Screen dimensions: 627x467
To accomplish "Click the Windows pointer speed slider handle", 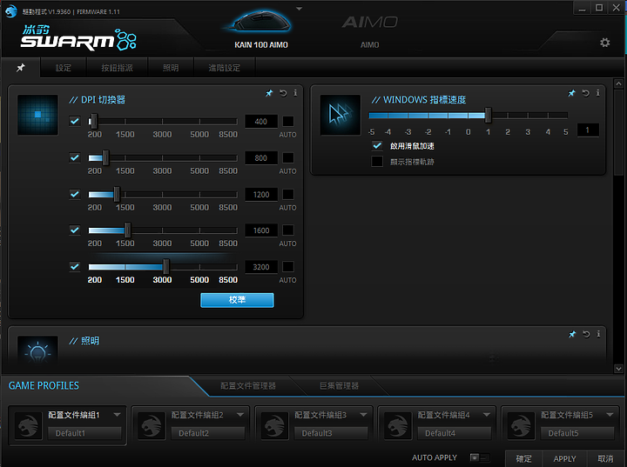I will [x=488, y=116].
